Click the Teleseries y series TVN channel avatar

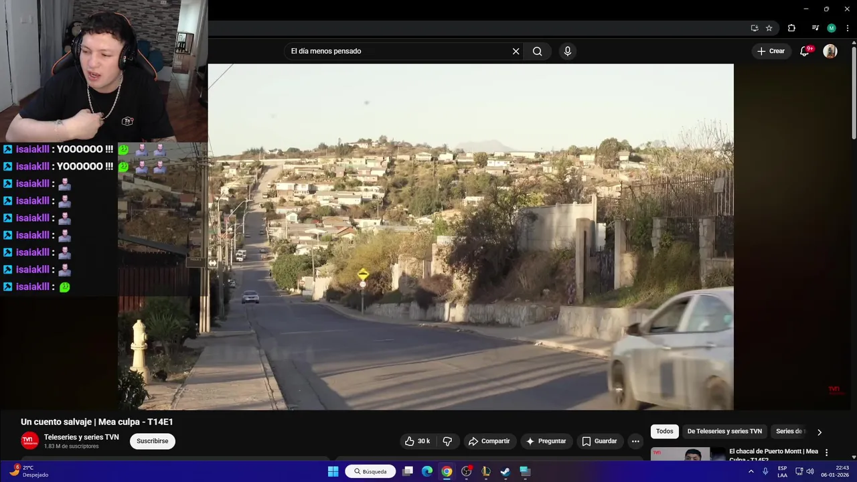(29, 441)
